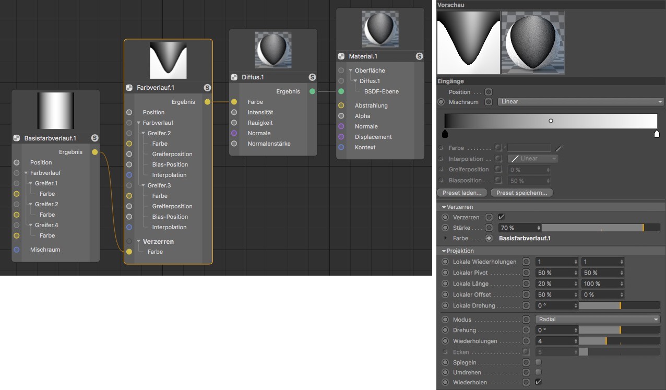Image resolution: width=666 pixels, height=390 pixels.
Task: Click the yellow Ergebnis output port of Farbverlauf.1
Action: 207,102
